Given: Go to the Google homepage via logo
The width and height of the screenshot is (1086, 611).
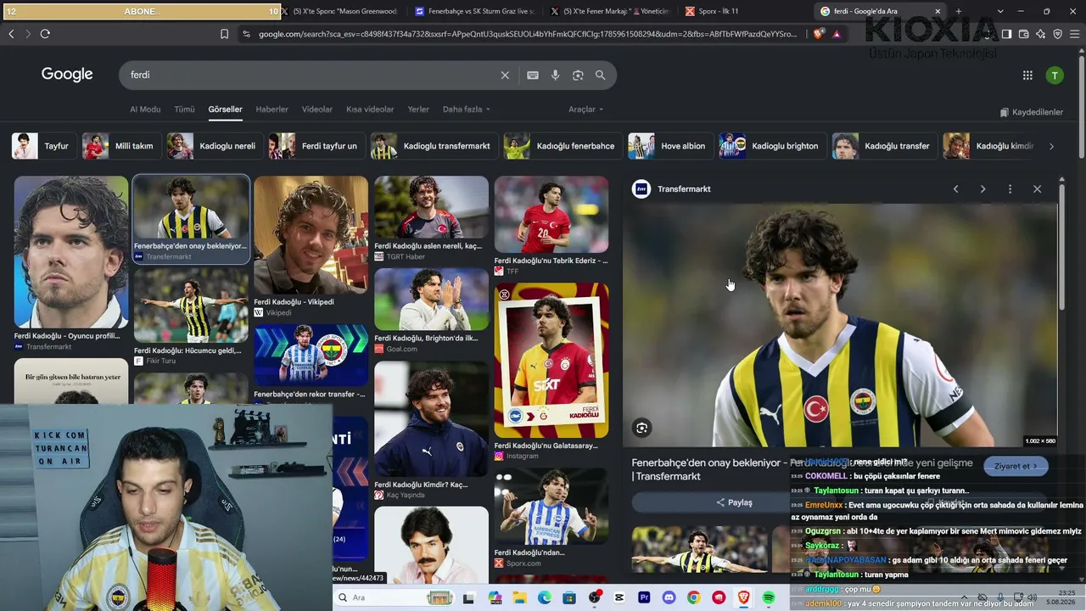Looking at the screenshot, I should [67, 75].
